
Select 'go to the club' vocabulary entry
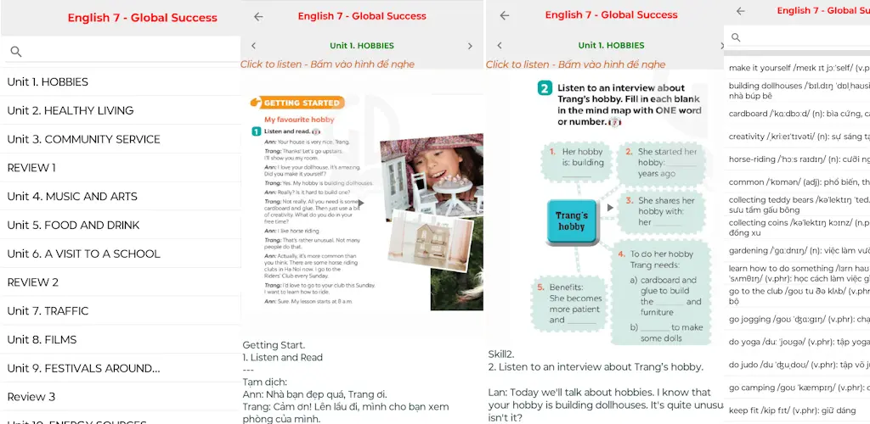(797, 296)
